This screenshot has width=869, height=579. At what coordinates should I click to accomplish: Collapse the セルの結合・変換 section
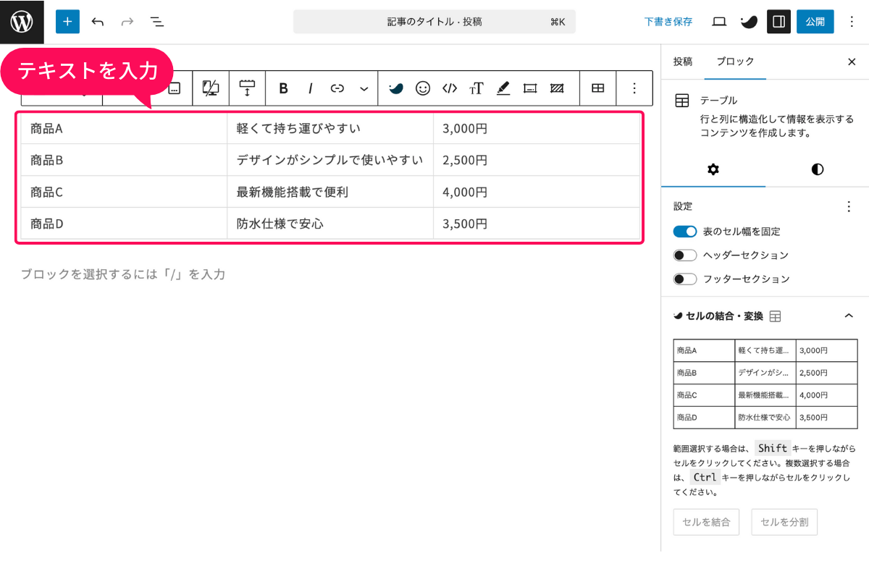tap(849, 316)
